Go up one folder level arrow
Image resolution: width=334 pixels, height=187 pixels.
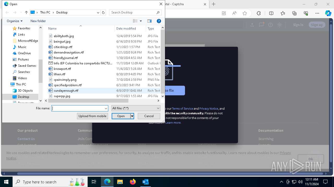tap(26, 12)
